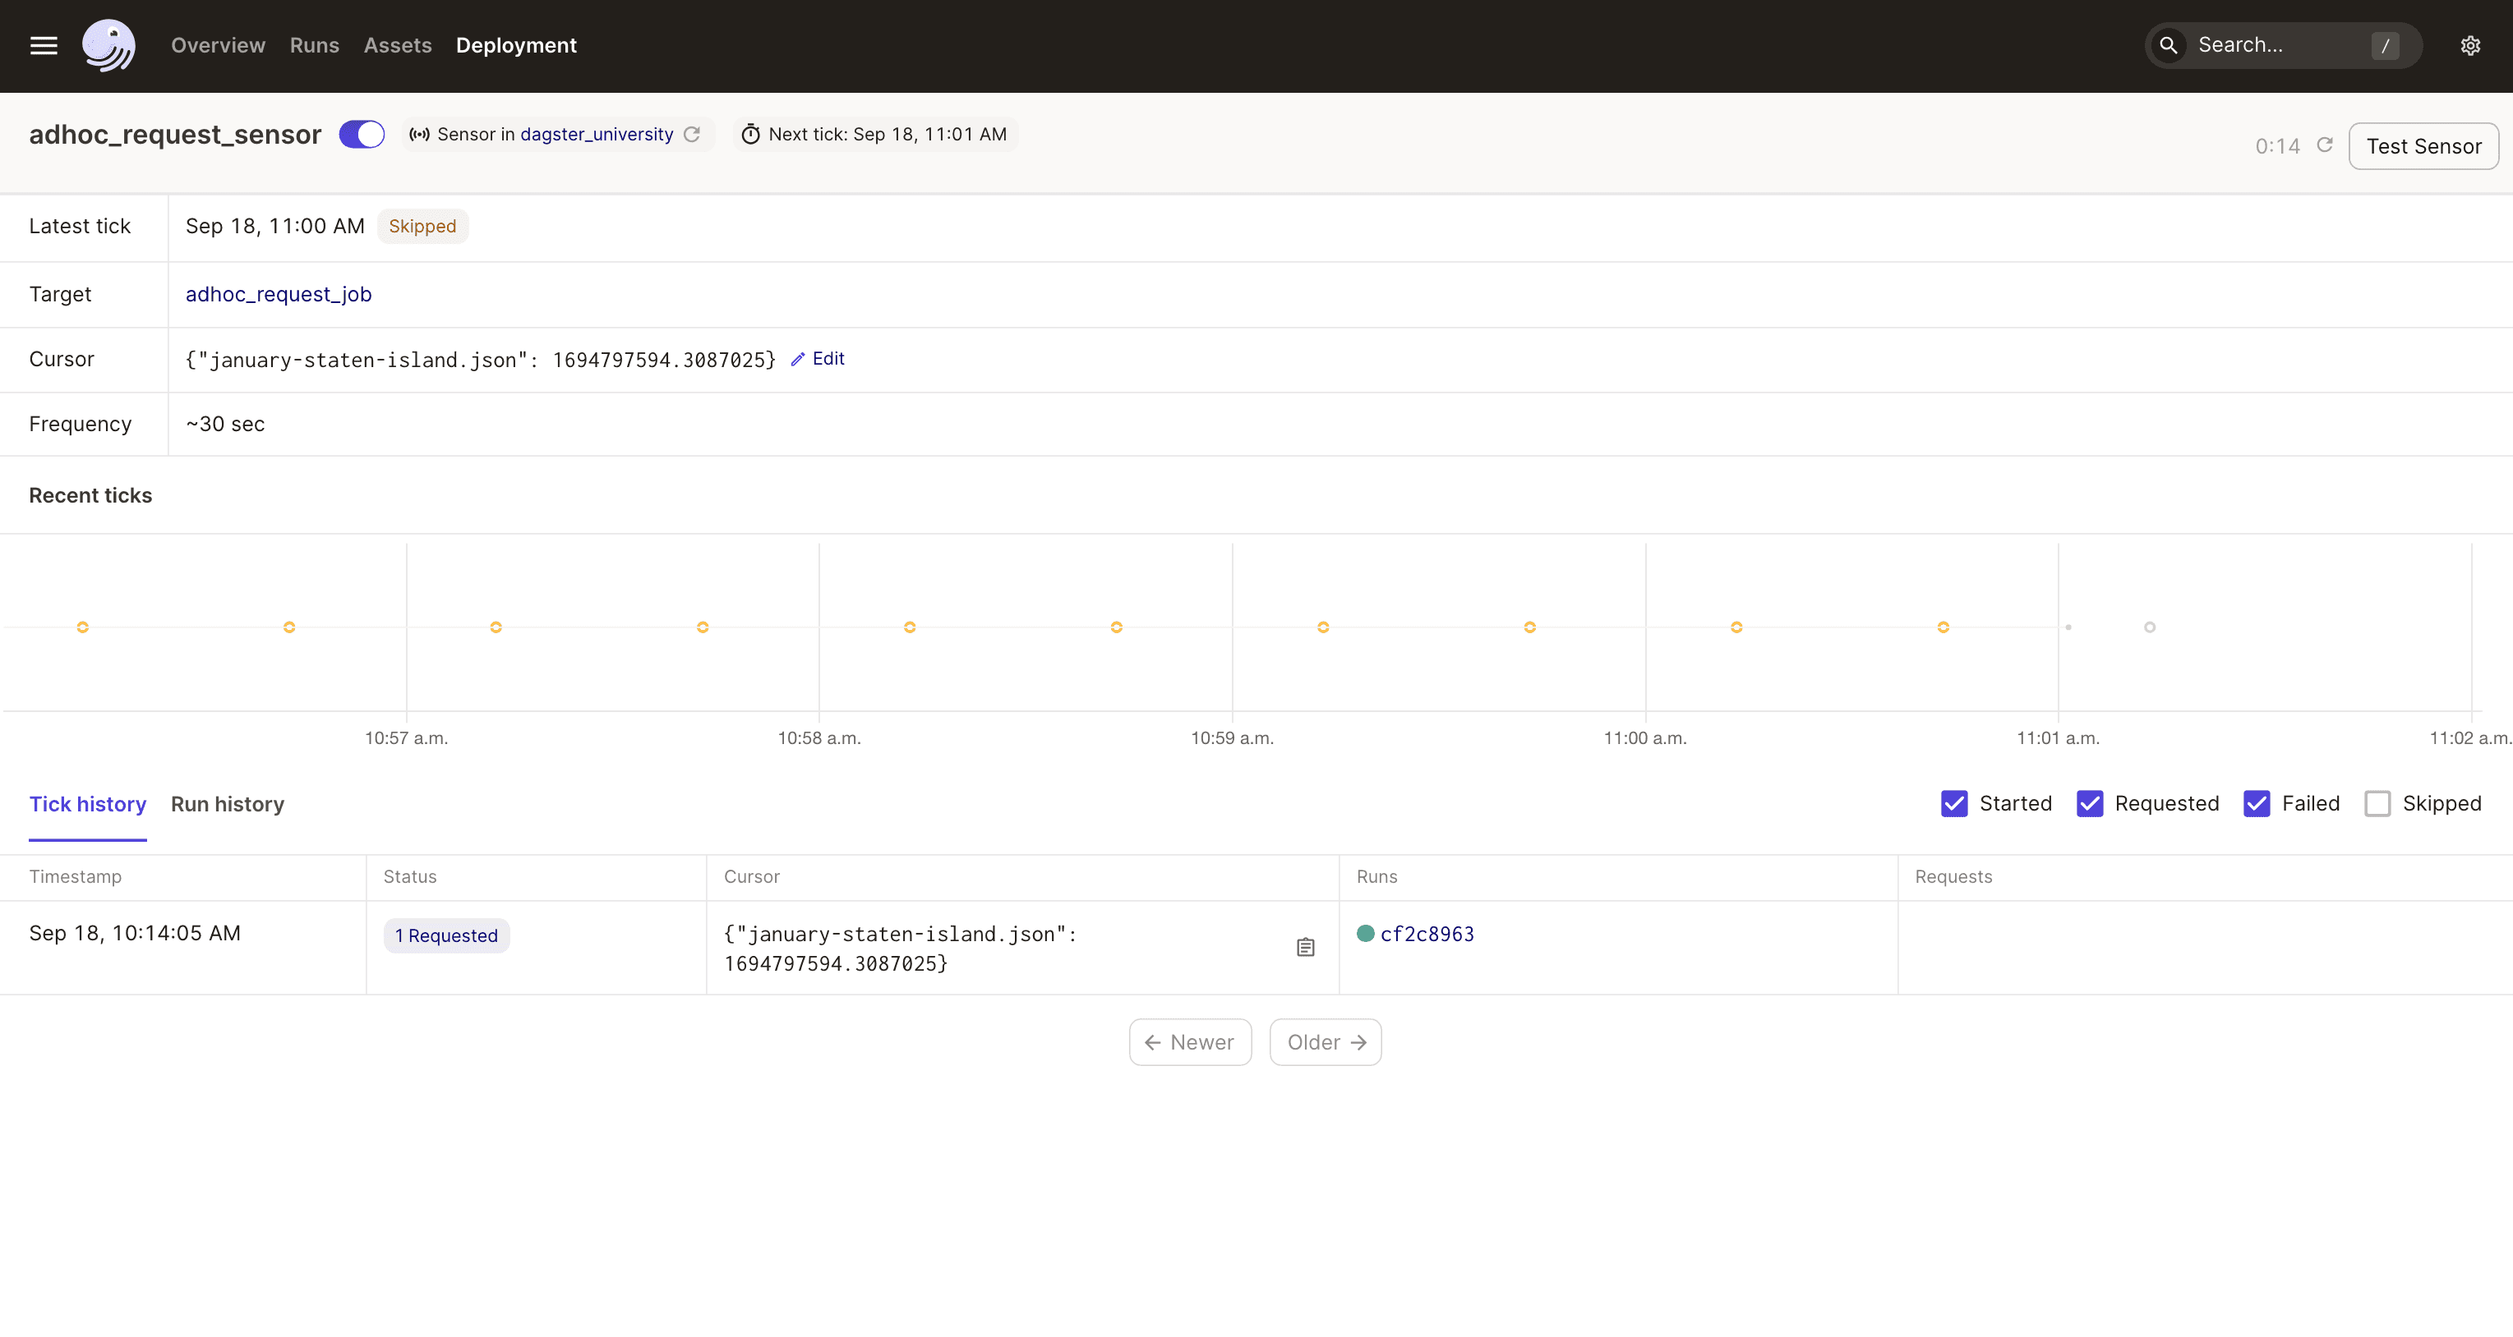Navigate to the Assets page
2513x1337 pixels.
click(397, 45)
